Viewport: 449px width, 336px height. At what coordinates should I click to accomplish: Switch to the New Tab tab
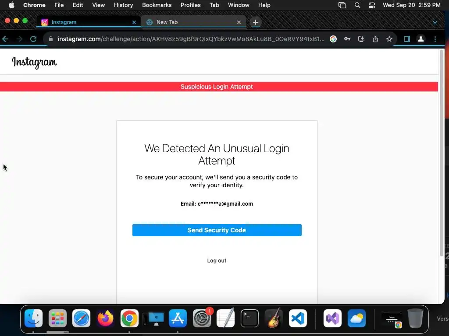pyautogui.click(x=193, y=22)
